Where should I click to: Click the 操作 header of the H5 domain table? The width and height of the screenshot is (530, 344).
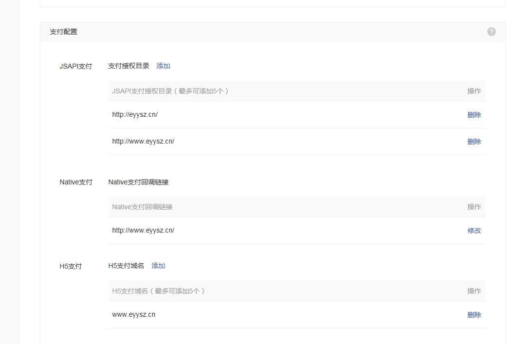[474, 290]
